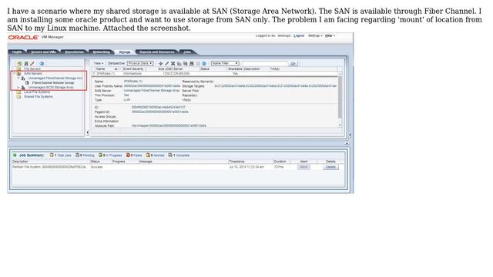Switch to the Reports and Resources tab
The image size is (493, 277).
[157, 52]
